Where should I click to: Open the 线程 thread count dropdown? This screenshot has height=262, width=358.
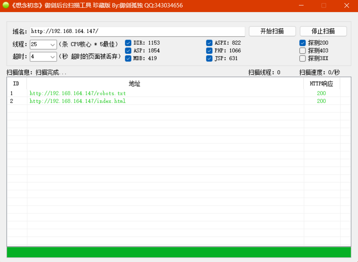tap(43, 44)
